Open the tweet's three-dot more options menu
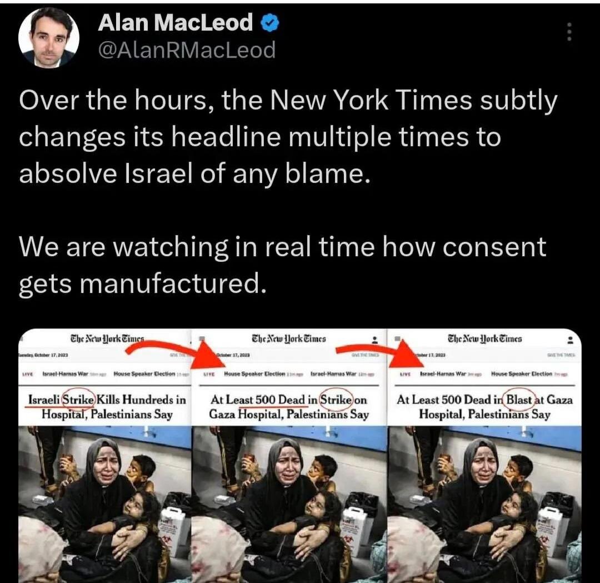The height and width of the screenshot is (583, 600). pyautogui.click(x=569, y=31)
